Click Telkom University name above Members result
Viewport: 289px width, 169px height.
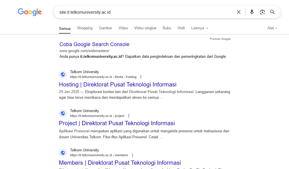pyautogui.click(x=84, y=150)
